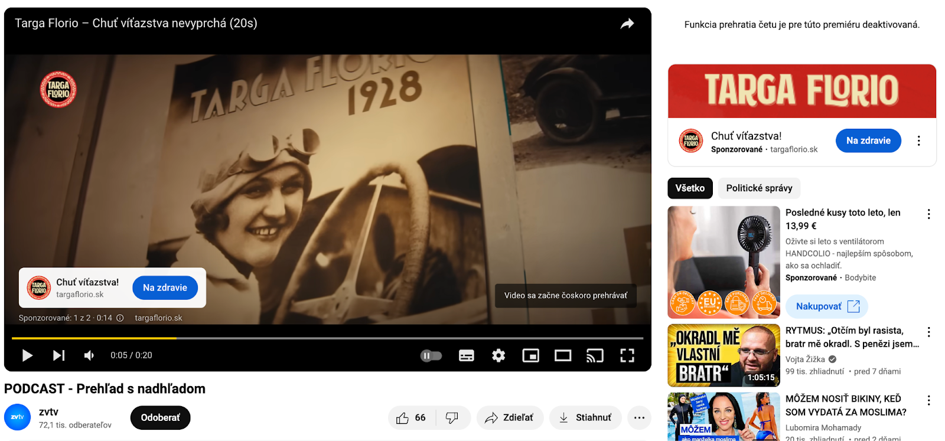Dislike the video
The width and height of the screenshot is (945, 441).
click(x=452, y=417)
